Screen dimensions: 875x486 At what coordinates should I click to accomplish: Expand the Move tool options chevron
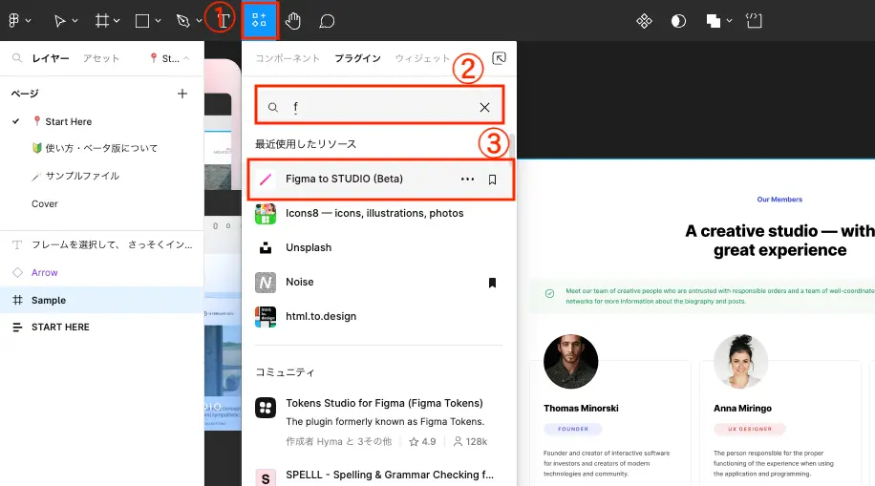[75, 21]
